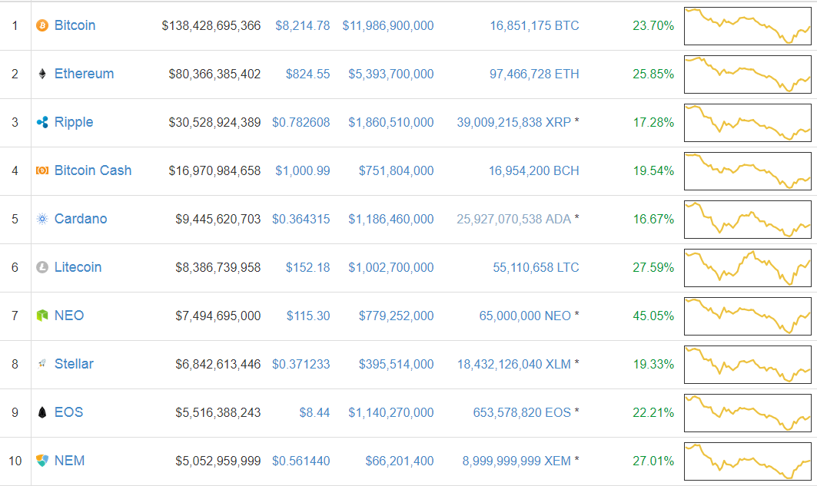Click Cardano price $0.364315

(301, 219)
